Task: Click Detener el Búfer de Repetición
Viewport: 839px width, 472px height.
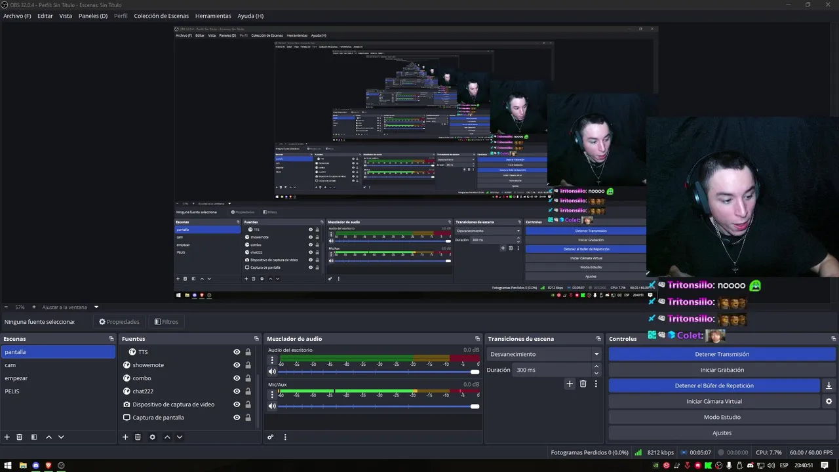Action: [714, 385]
